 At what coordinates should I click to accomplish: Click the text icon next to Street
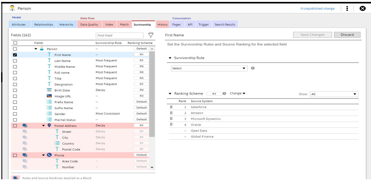coord(57,131)
